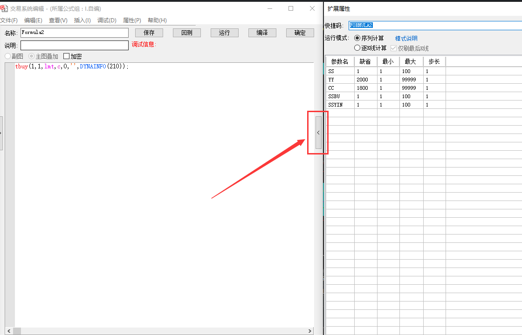Enable the 加密 checkbox

tap(66, 56)
